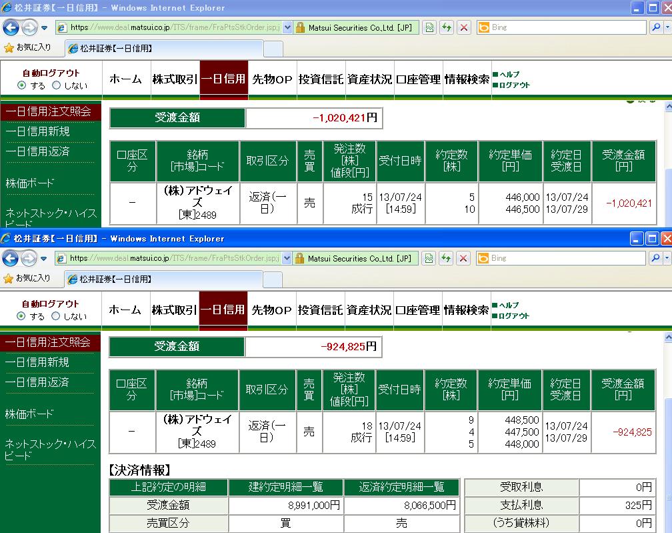Click the ログアウト link in the top window
The image size is (672, 533).
point(515,85)
